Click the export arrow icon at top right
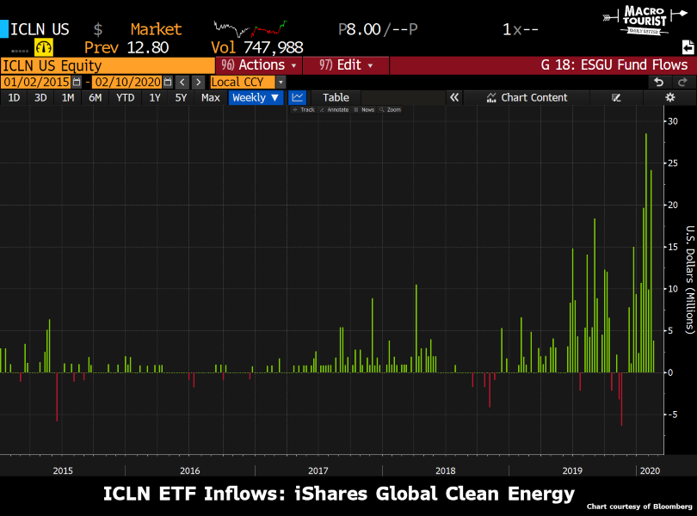Screen dimensions: 697x516 pyautogui.click(x=688, y=47)
